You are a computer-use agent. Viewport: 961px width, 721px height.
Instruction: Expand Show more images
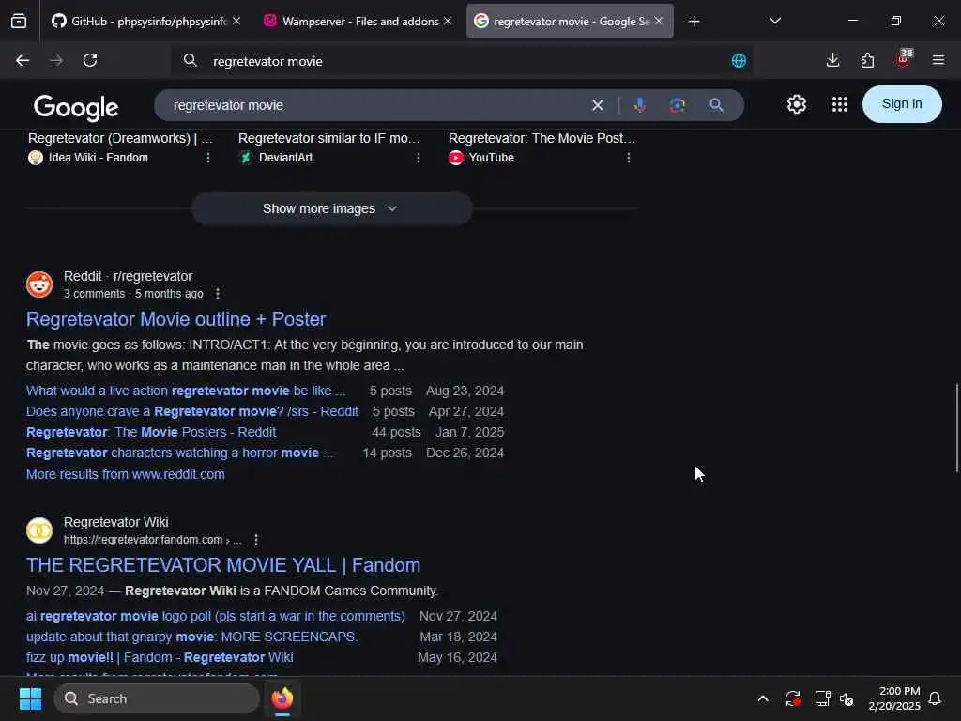tap(331, 208)
